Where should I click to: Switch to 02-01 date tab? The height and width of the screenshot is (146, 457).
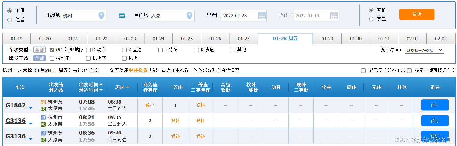[x=412, y=39]
